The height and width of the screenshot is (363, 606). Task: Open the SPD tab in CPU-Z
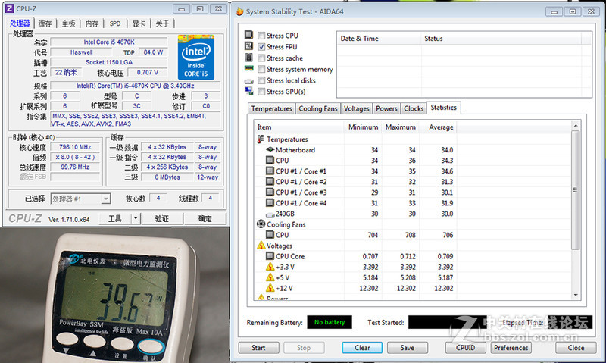(x=114, y=23)
